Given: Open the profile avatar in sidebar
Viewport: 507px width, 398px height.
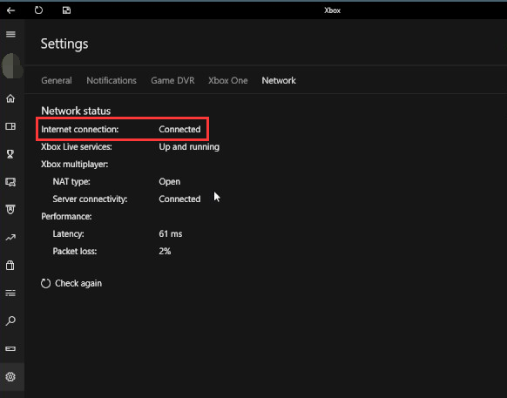Looking at the screenshot, I should pos(12,66).
